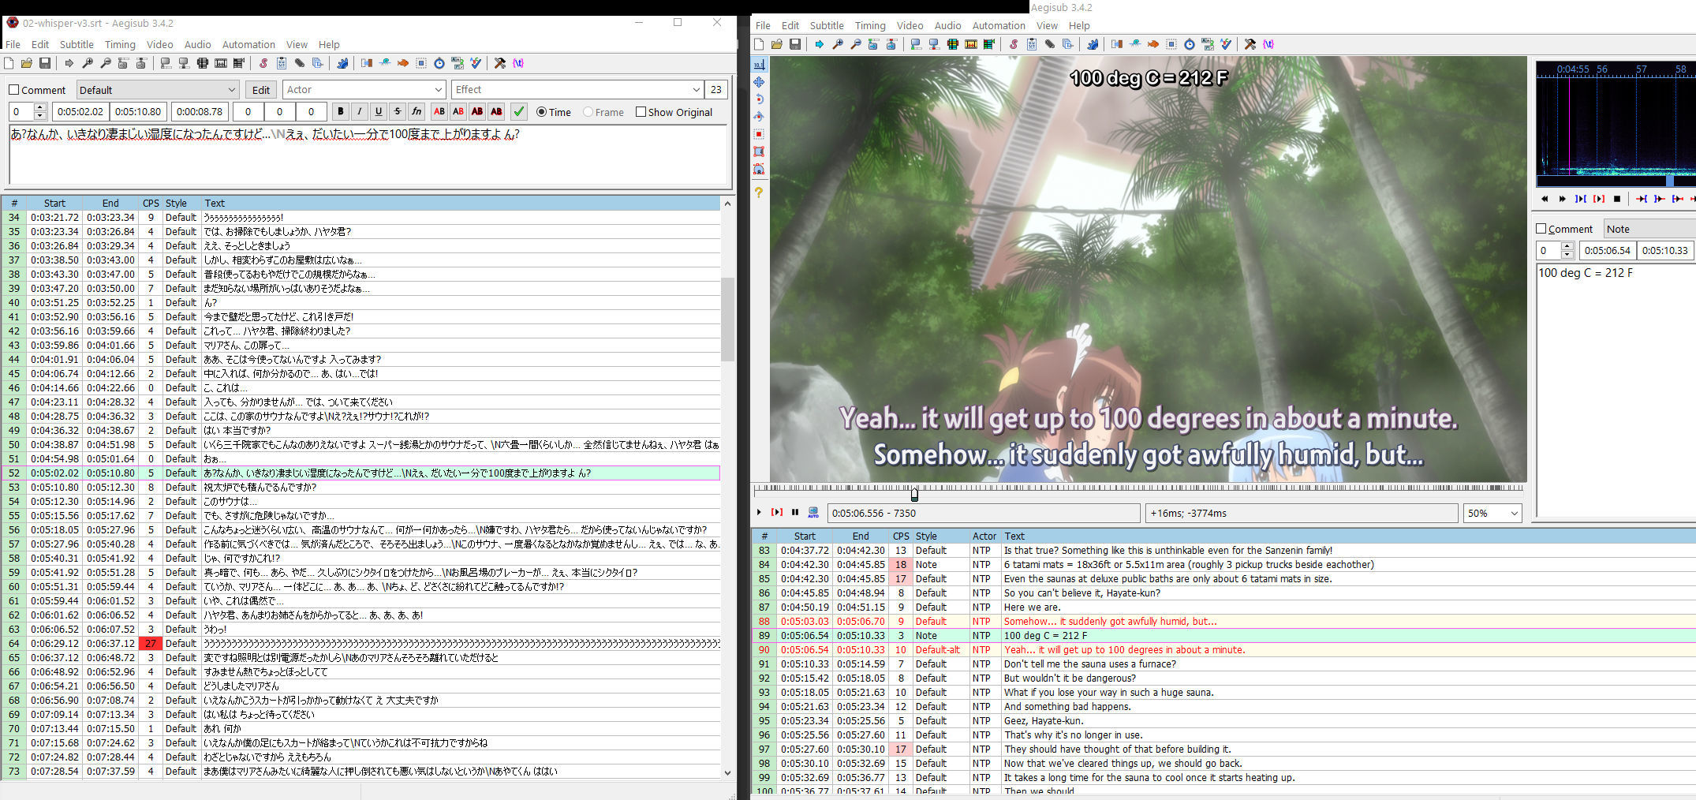Image resolution: width=1696 pixels, height=800 pixels.
Task: Click the Edit style button
Action: pyautogui.click(x=260, y=90)
